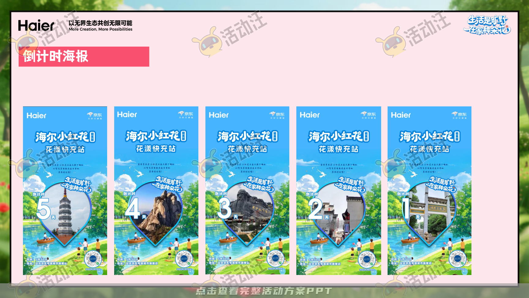Open the 4-day countdown poster with rocky mountain

(x=156, y=191)
